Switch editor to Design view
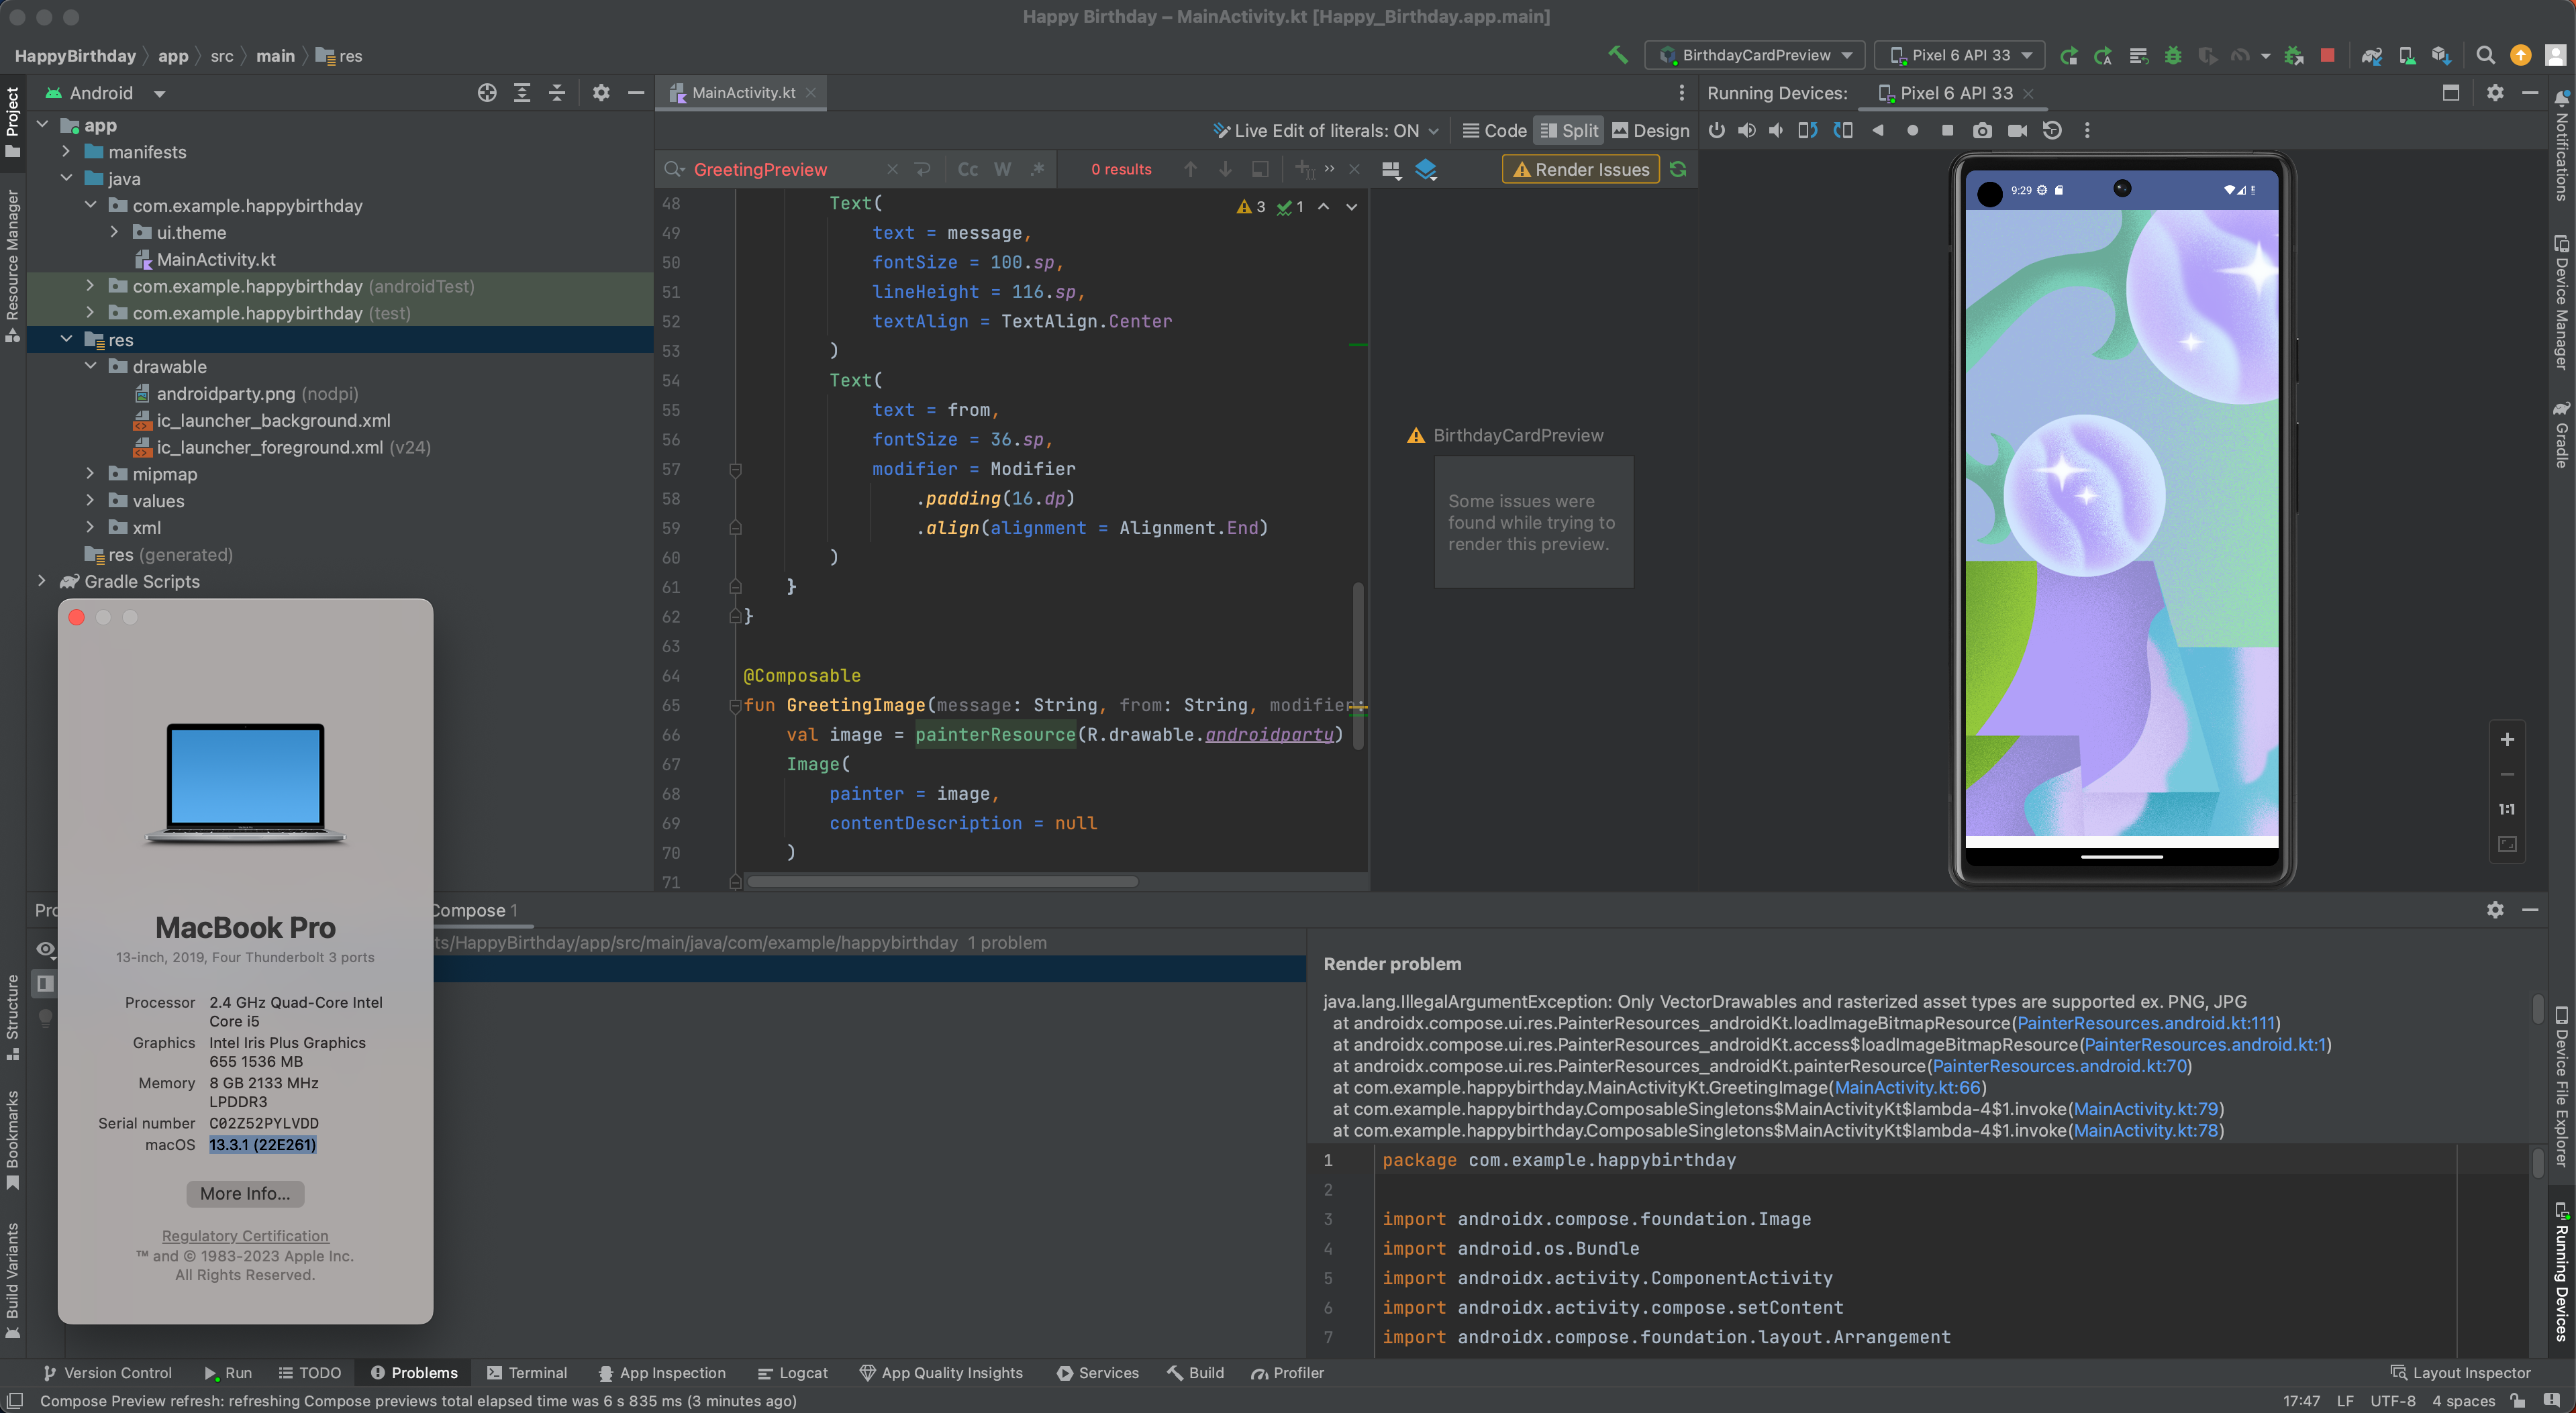This screenshot has height=1413, width=2576. tap(1651, 130)
